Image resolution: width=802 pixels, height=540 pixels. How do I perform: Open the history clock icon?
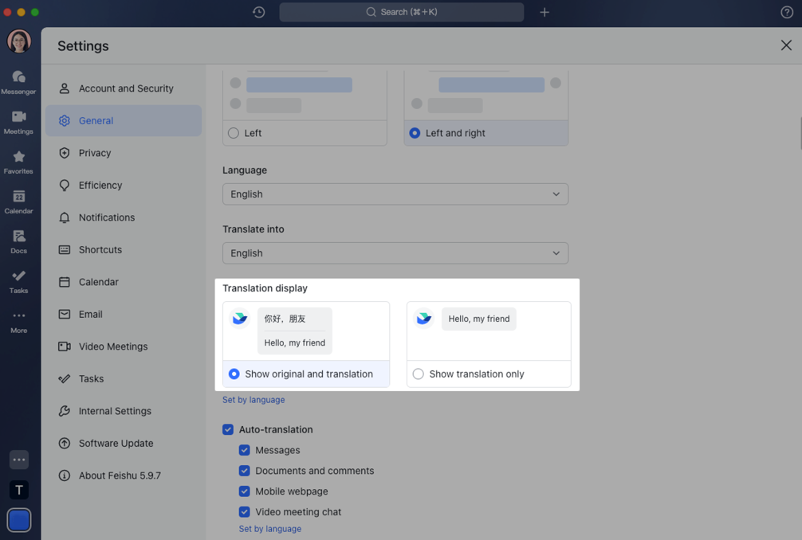[x=259, y=12]
